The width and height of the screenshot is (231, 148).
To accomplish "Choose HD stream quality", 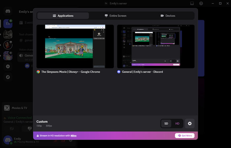I will (177, 124).
